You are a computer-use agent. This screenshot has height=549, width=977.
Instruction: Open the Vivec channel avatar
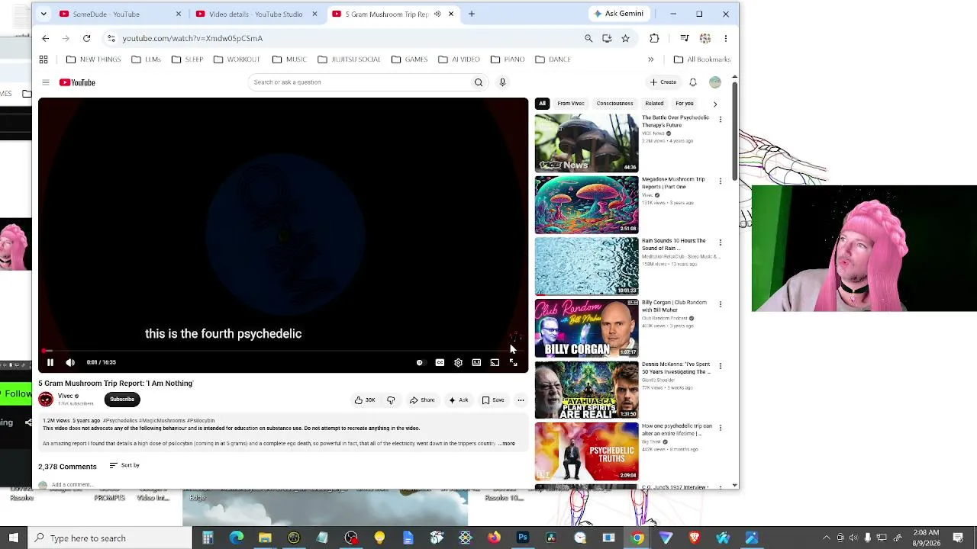[46, 399]
